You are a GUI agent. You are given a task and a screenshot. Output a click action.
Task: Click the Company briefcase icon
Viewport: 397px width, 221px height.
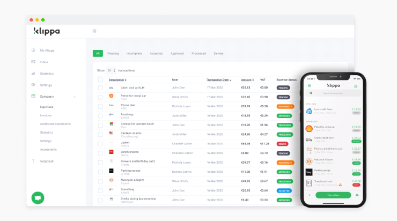[33, 96]
